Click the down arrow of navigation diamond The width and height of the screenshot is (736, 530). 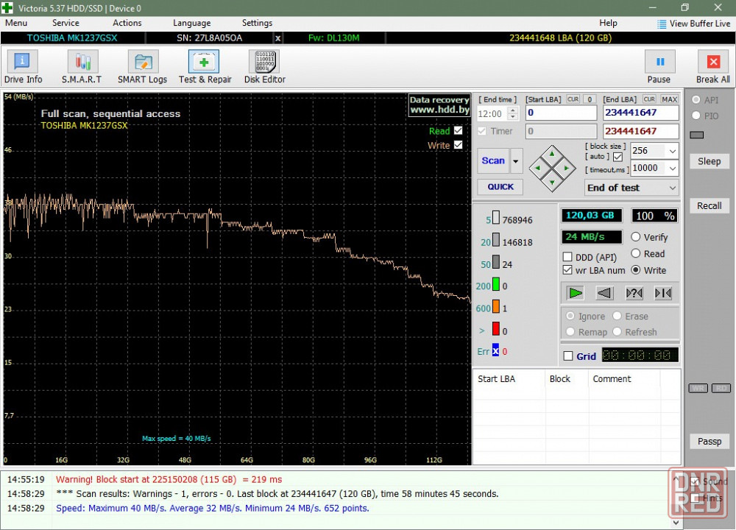click(552, 182)
